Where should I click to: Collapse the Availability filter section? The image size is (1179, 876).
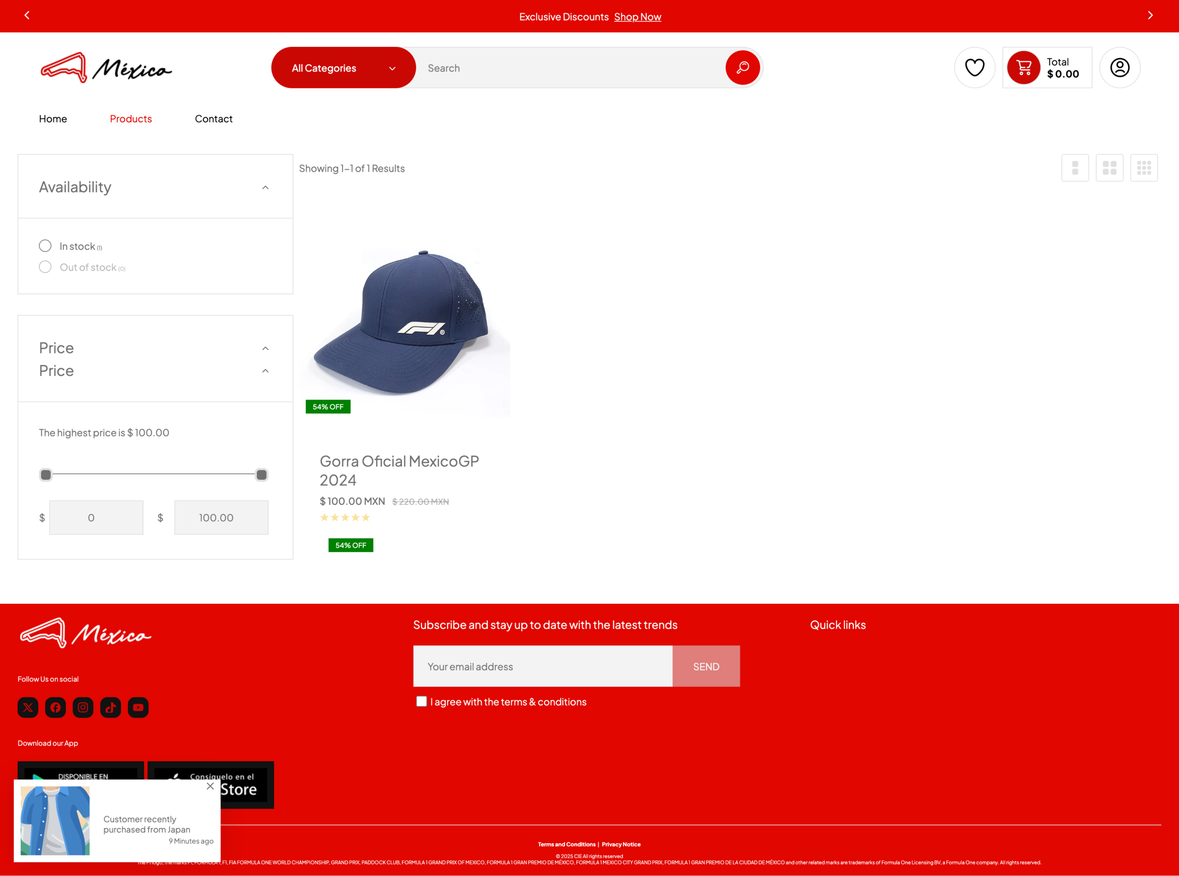click(265, 188)
